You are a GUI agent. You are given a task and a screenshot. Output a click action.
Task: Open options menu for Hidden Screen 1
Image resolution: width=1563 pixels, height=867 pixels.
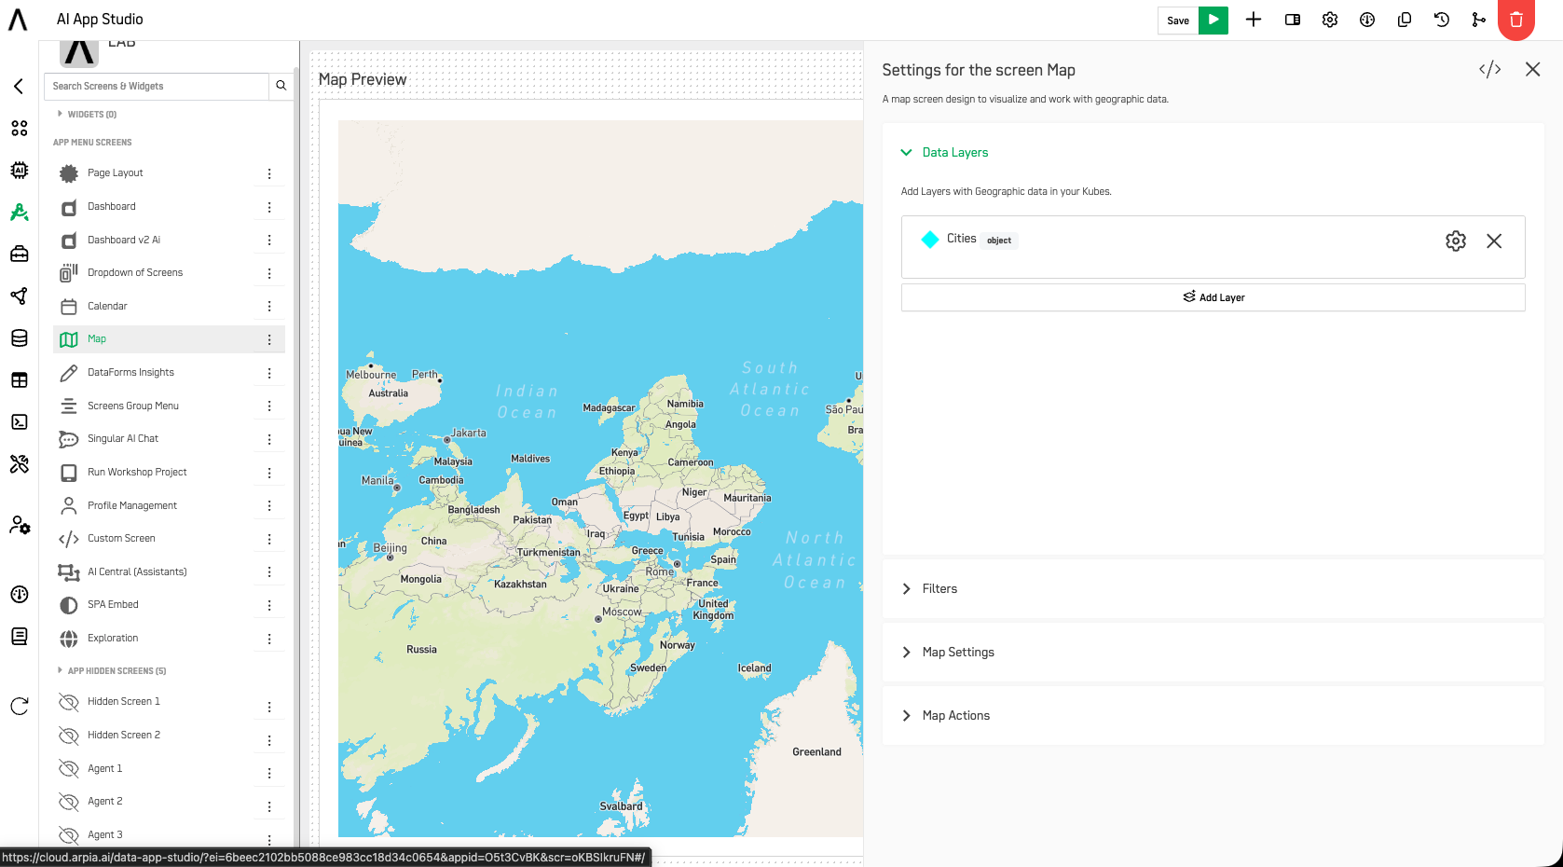269,707
